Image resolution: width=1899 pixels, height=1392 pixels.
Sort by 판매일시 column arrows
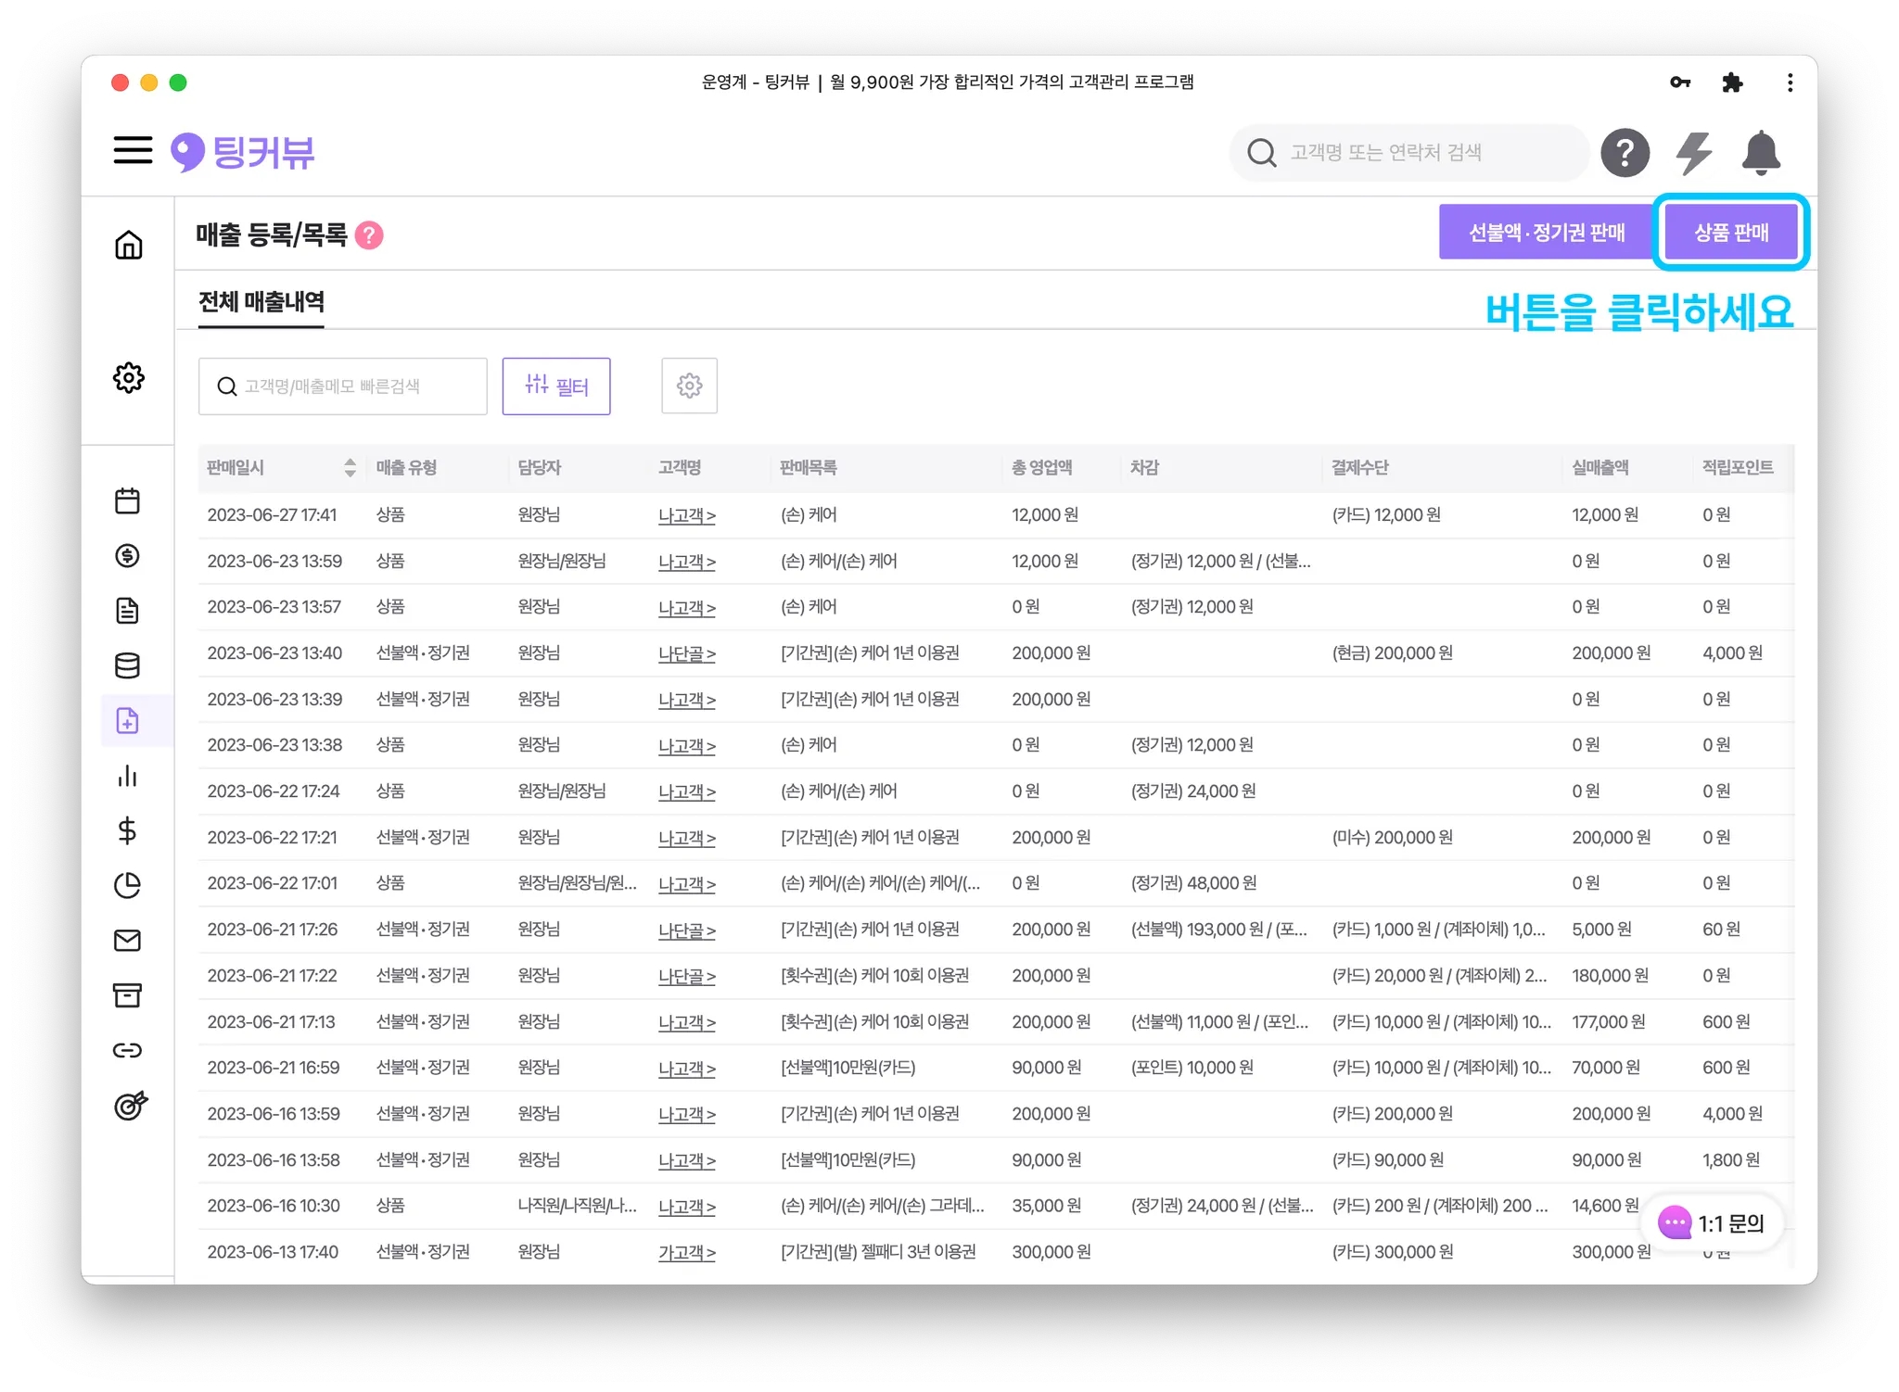[350, 468]
